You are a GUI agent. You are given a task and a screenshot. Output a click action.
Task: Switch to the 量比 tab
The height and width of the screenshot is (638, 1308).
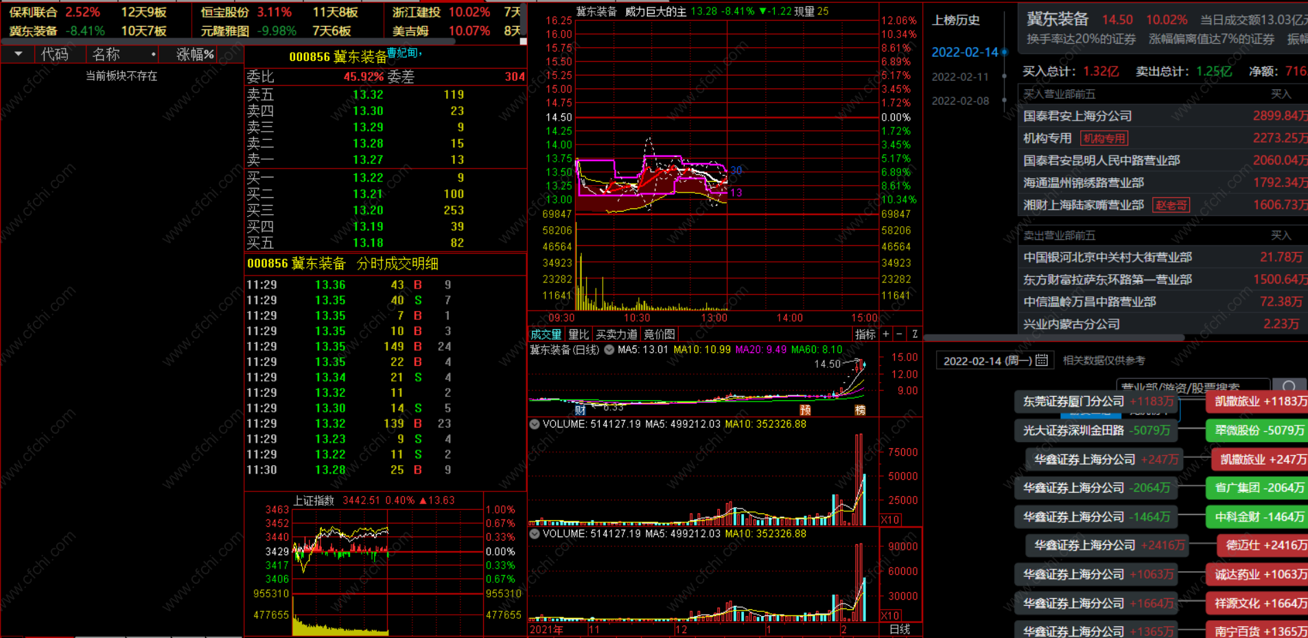tap(579, 334)
